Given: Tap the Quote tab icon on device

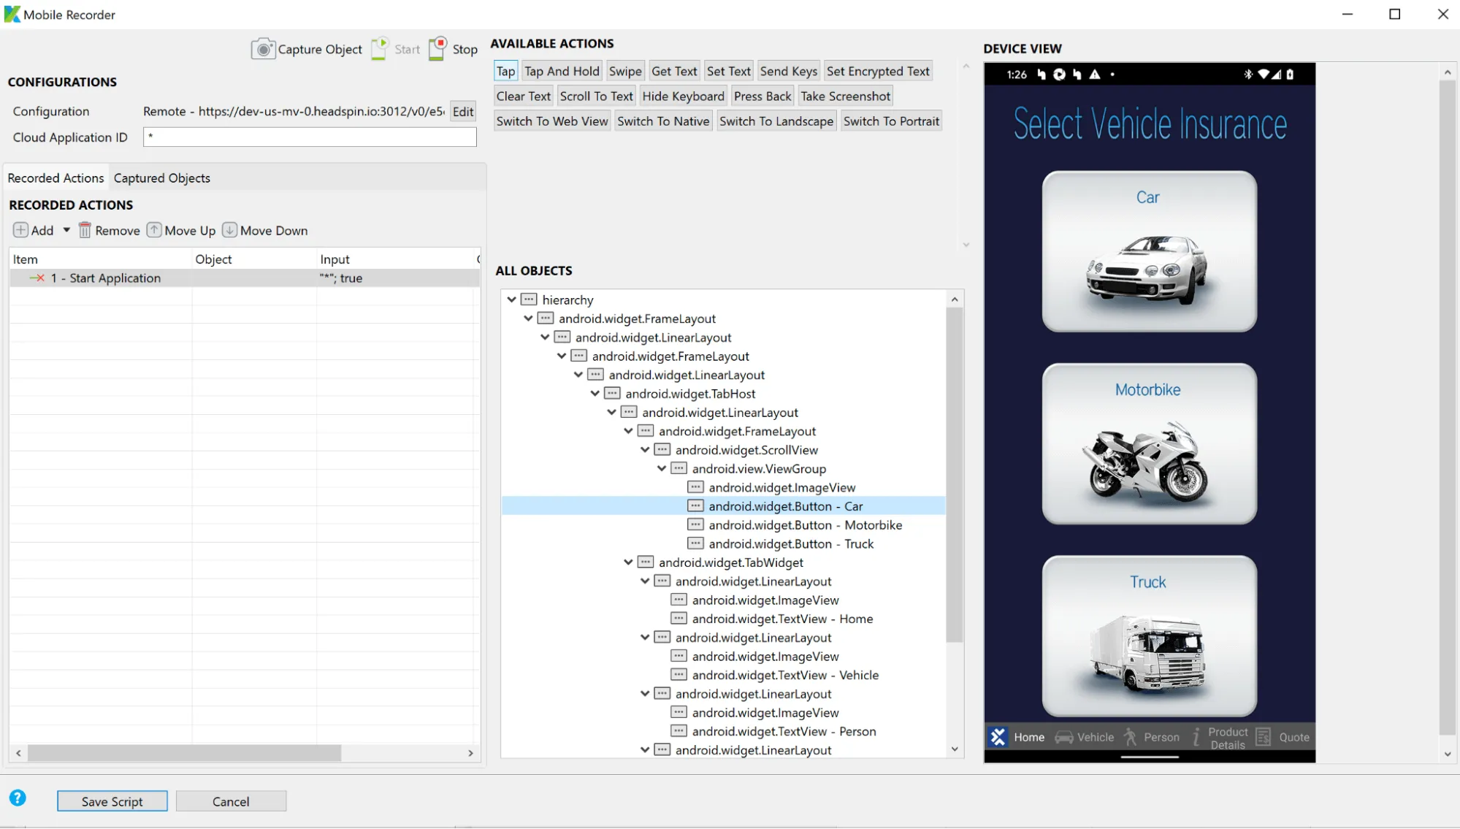Looking at the screenshot, I should (x=1264, y=737).
